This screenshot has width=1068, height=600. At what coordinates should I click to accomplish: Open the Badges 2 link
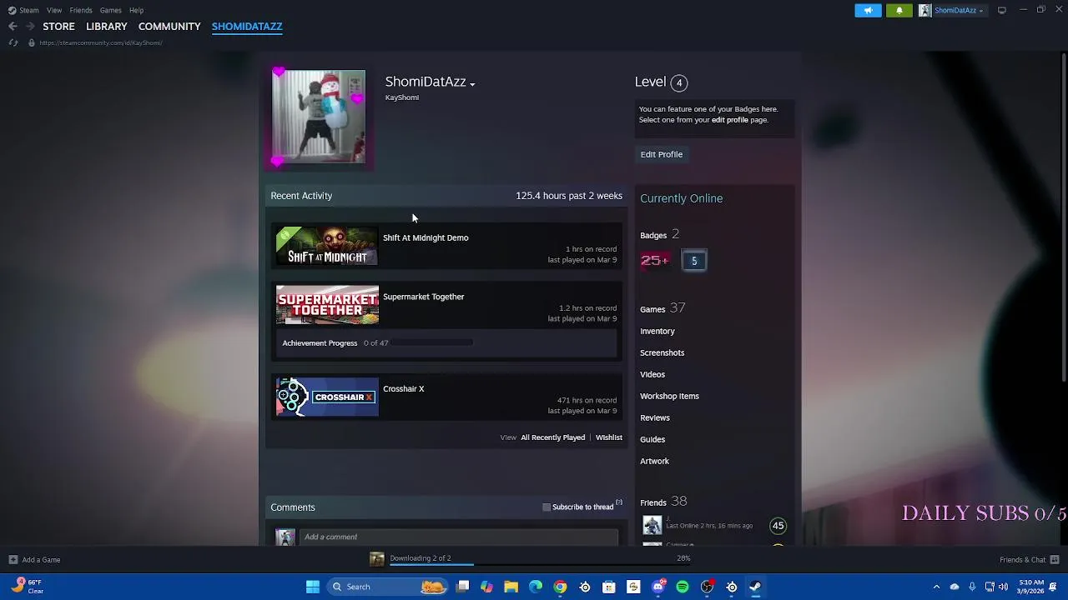pos(660,235)
